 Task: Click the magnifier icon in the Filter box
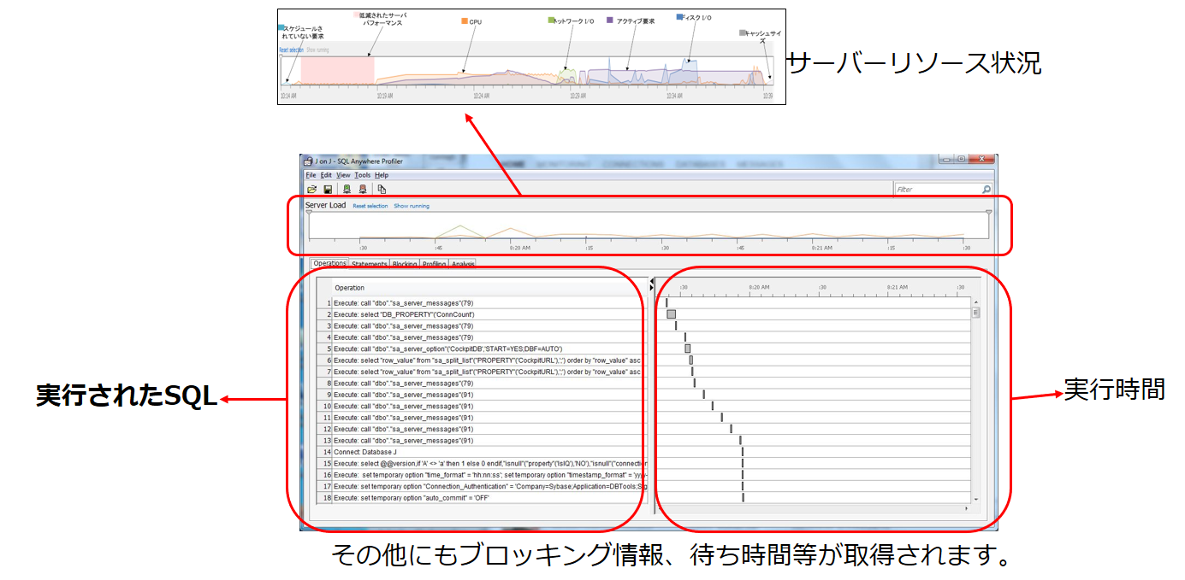click(x=987, y=190)
